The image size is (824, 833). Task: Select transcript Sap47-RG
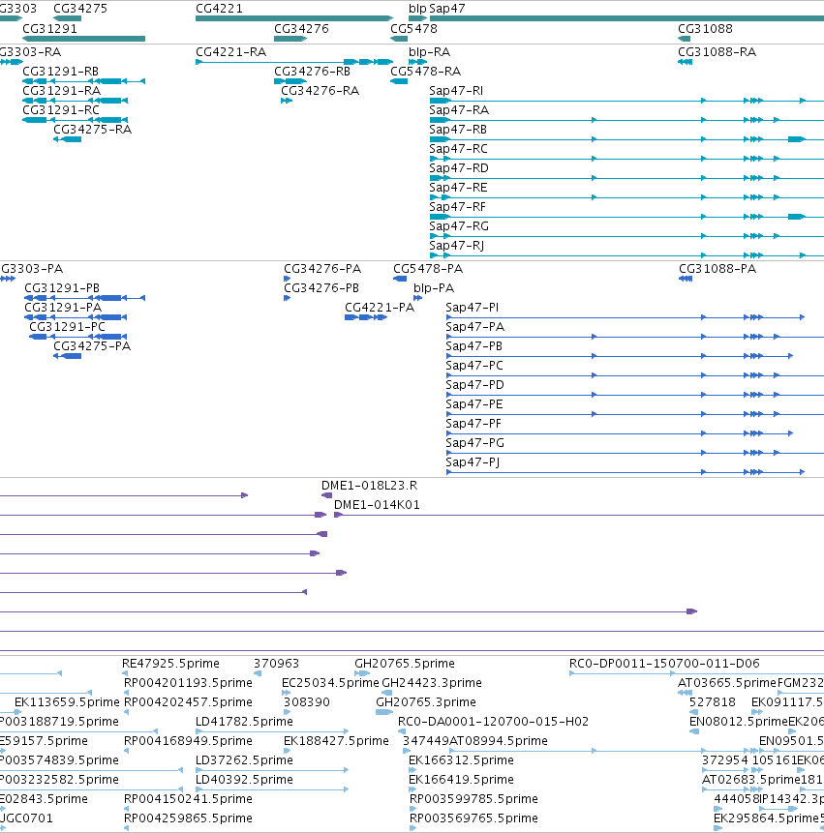[626, 236]
